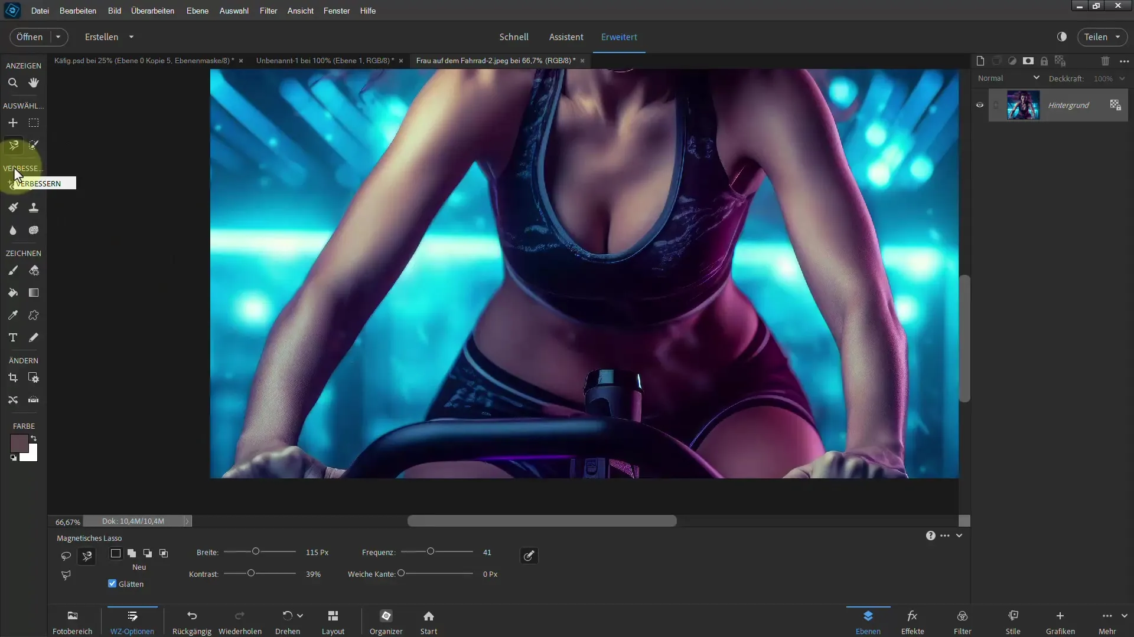Add a layer mask
Viewport: 1134px width, 637px height.
point(1028,61)
